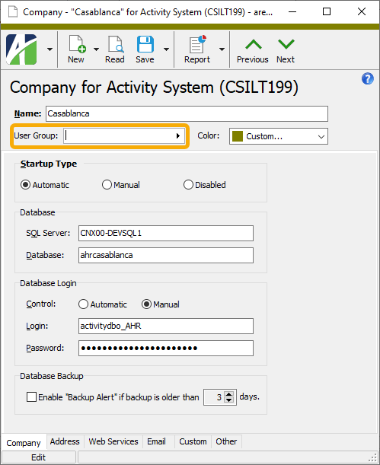Image resolution: width=380 pixels, height=465 pixels.
Task: Go to the Previous record arrow
Action: (x=253, y=44)
